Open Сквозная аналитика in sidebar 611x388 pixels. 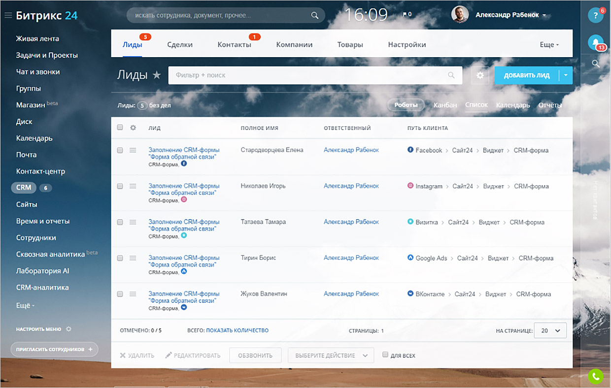click(x=51, y=254)
